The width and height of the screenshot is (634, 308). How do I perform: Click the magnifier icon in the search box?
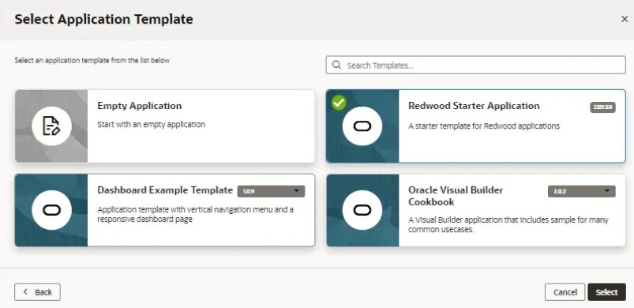336,65
